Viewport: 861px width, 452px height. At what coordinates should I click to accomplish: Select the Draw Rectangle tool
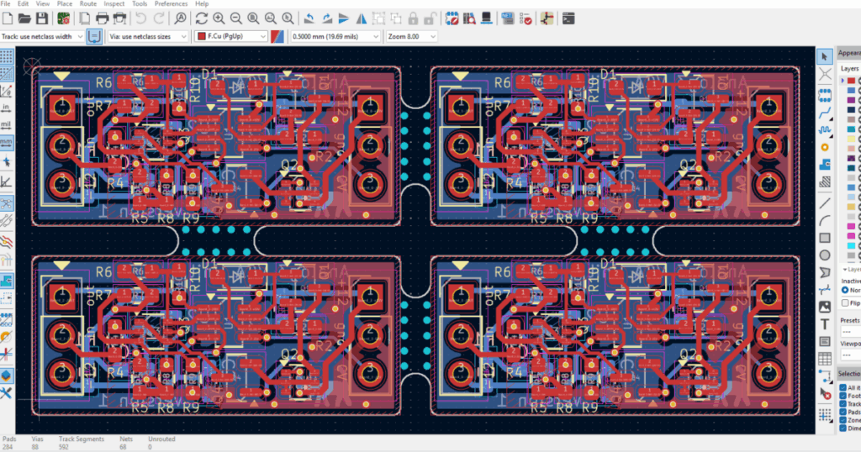tap(825, 238)
